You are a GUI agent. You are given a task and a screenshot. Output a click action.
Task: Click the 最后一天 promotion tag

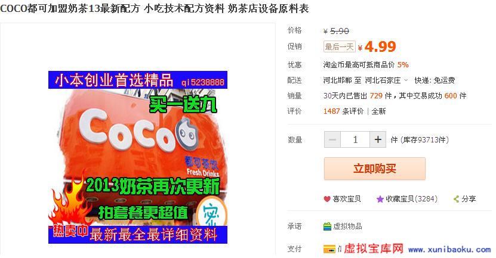340,46
